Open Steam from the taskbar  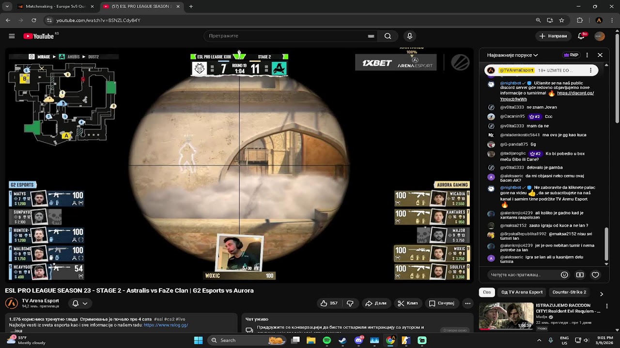pos(342,340)
